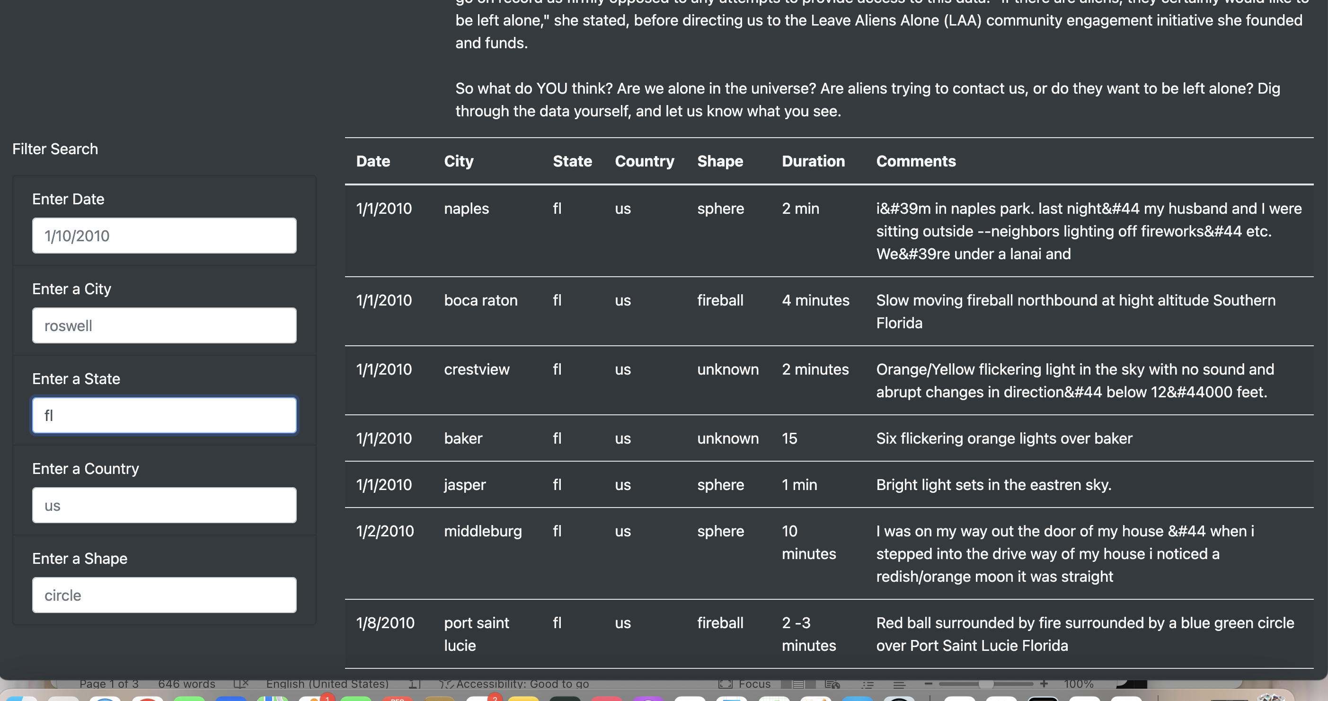Click the 'Filter Search' heading
The image size is (1328, 701).
[55, 149]
